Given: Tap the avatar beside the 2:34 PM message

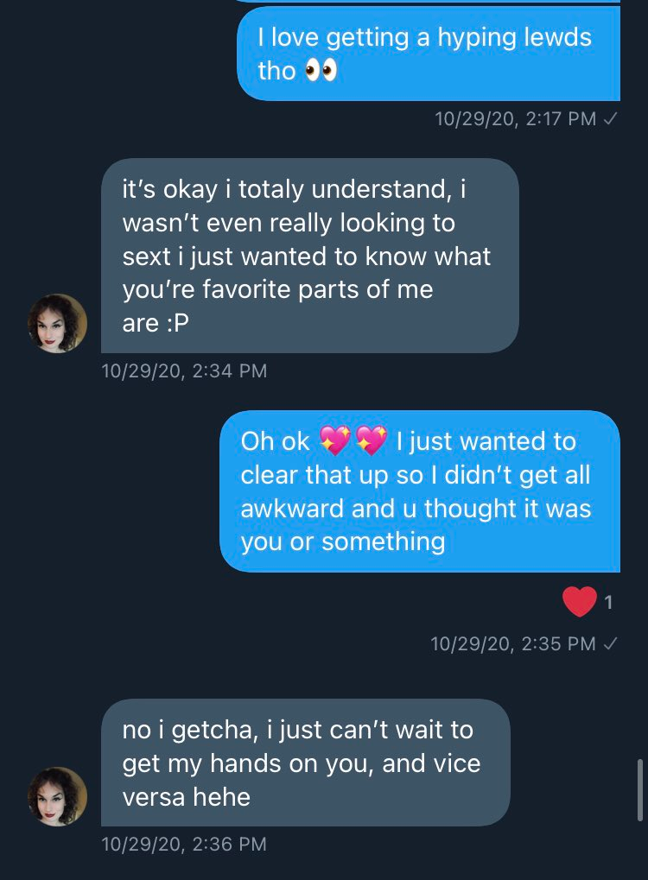Looking at the screenshot, I should point(57,323).
